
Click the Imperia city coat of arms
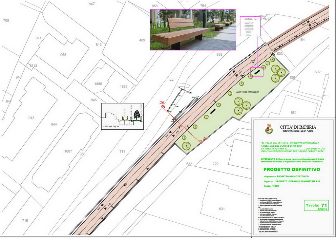pos(269,129)
